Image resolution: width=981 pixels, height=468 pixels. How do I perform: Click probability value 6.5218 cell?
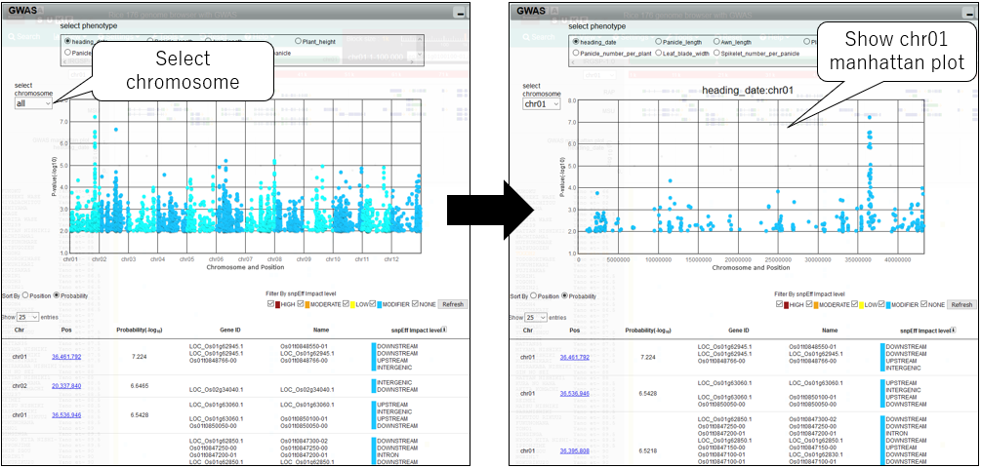point(647,450)
